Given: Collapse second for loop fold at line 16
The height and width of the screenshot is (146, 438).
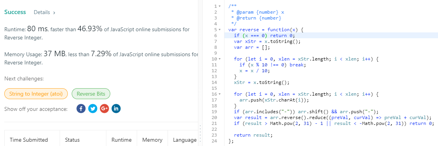Looking at the screenshot, I should pos(219,94).
